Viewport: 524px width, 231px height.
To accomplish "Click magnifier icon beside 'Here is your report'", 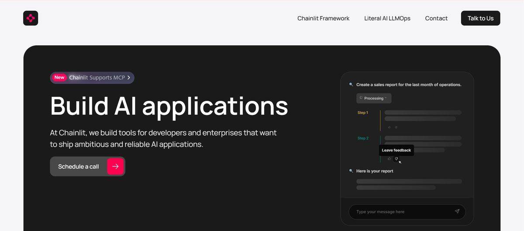I will pyautogui.click(x=351, y=171).
